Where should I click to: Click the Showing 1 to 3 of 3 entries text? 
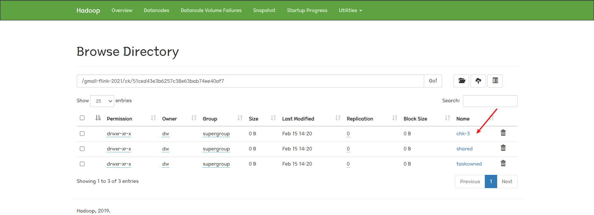pos(108,181)
